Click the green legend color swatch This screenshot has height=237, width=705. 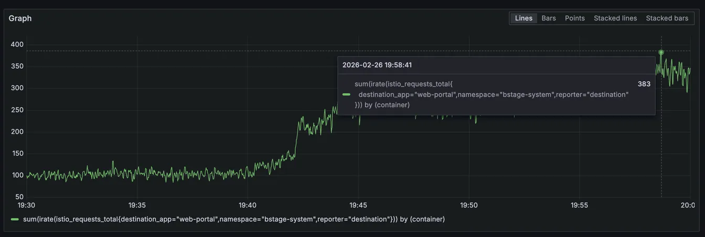click(x=15, y=219)
